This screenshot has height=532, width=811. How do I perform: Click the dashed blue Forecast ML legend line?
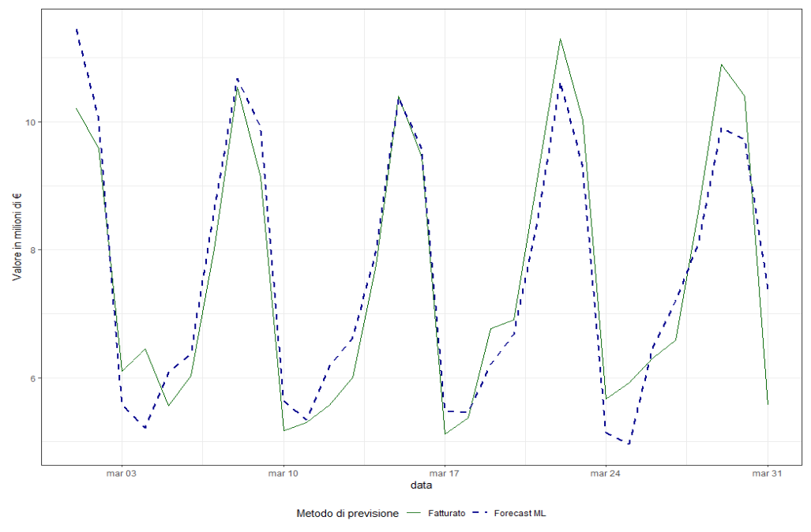coord(481,514)
